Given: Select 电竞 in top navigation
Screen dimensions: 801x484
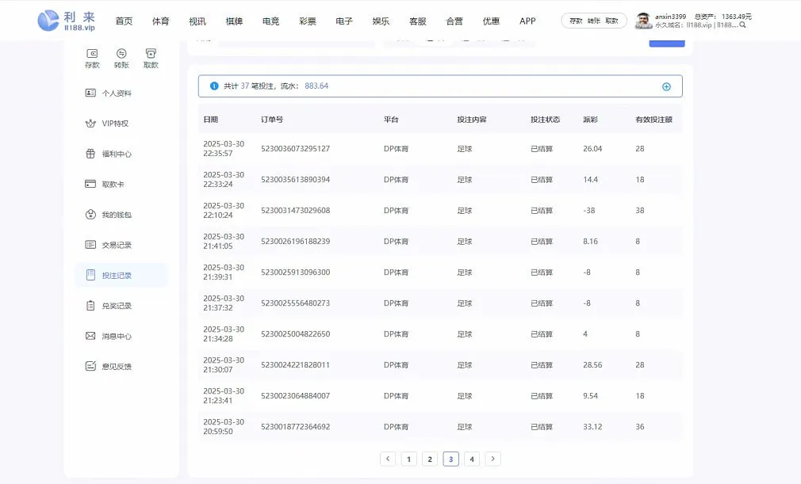Looking at the screenshot, I should pyautogui.click(x=270, y=21).
